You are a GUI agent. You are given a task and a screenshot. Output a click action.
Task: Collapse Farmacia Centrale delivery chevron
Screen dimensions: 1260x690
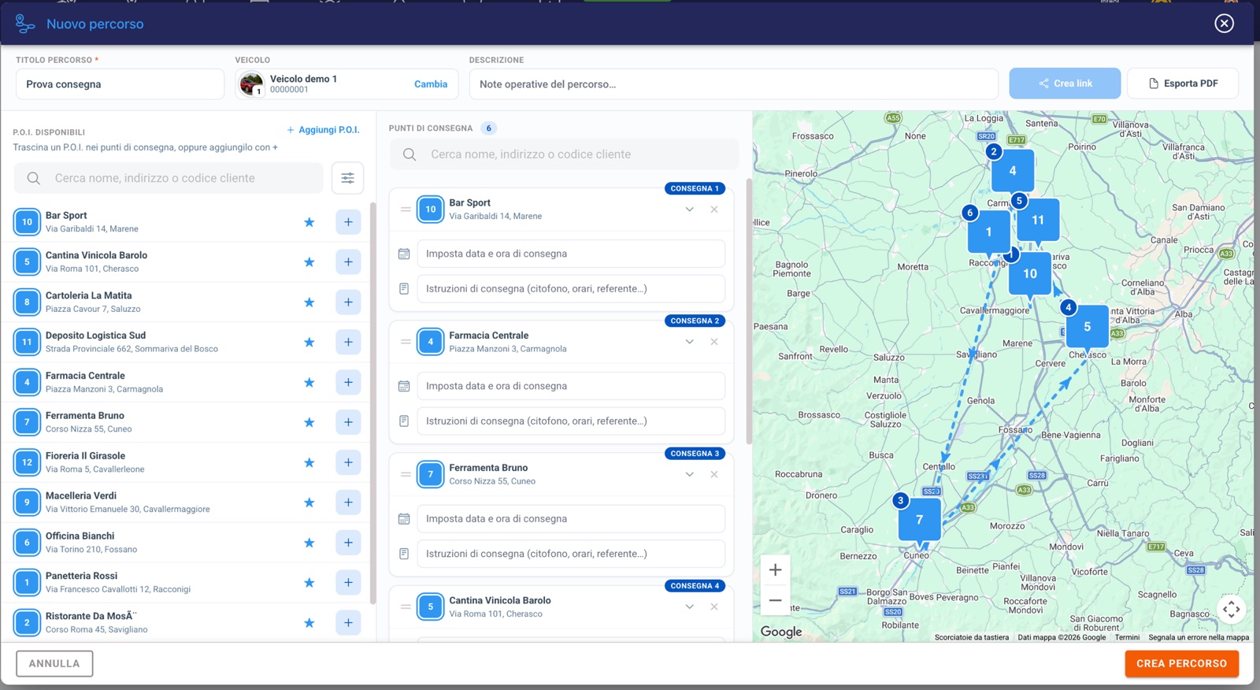click(x=689, y=342)
